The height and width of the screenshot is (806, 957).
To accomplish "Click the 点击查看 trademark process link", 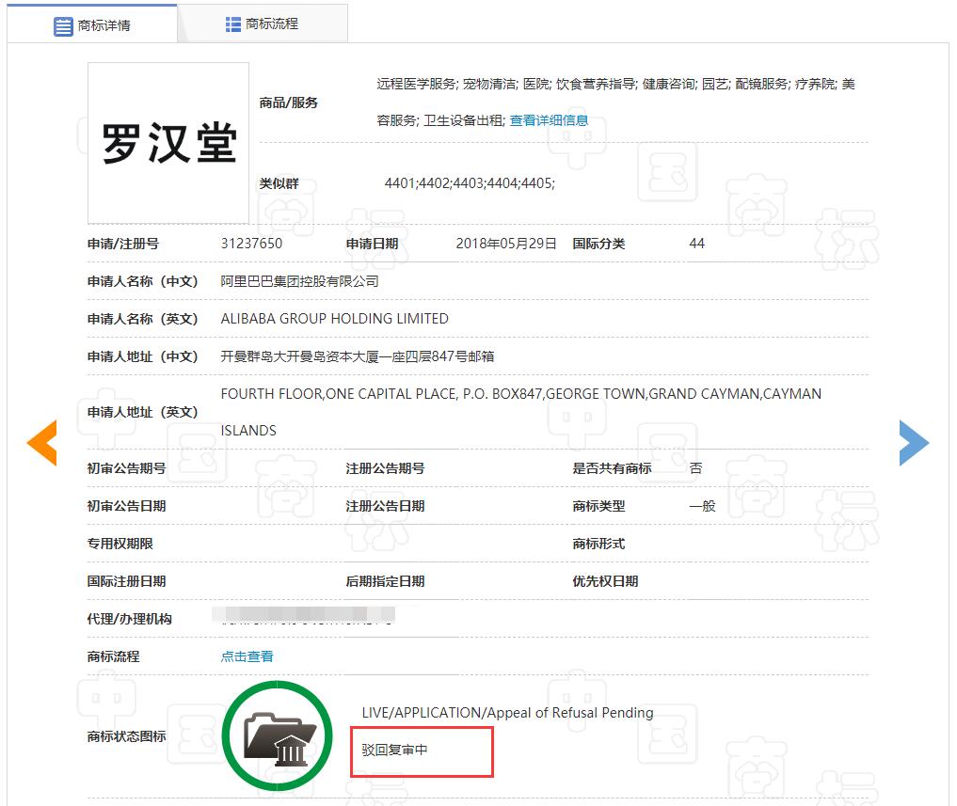I will click(247, 656).
